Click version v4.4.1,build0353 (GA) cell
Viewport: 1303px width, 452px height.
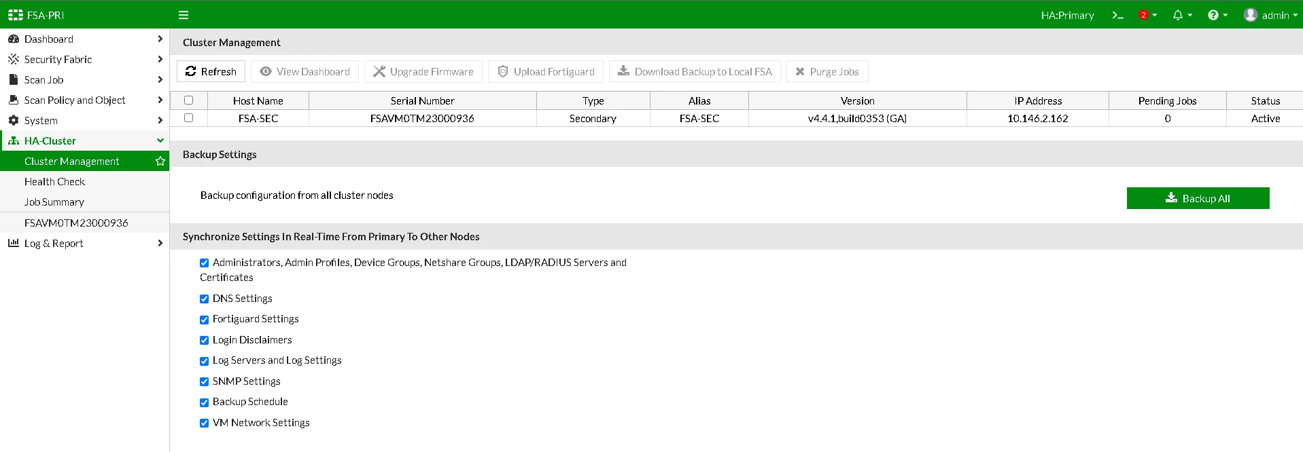tap(857, 118)
